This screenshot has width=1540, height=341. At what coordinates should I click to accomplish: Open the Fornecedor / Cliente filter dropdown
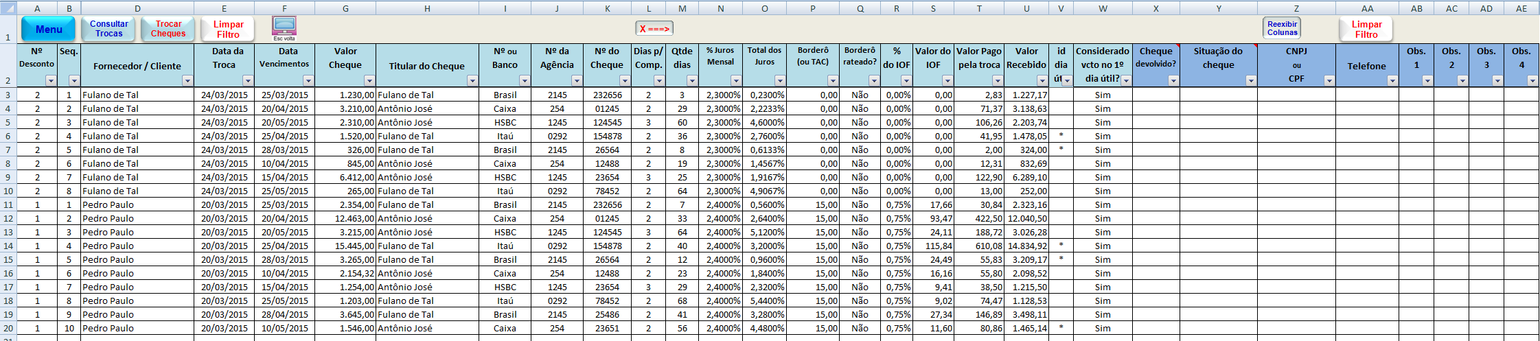tap(187, 81)
